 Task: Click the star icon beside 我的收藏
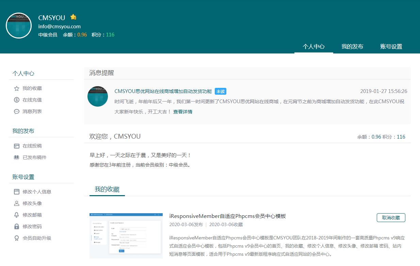[17, 89]
